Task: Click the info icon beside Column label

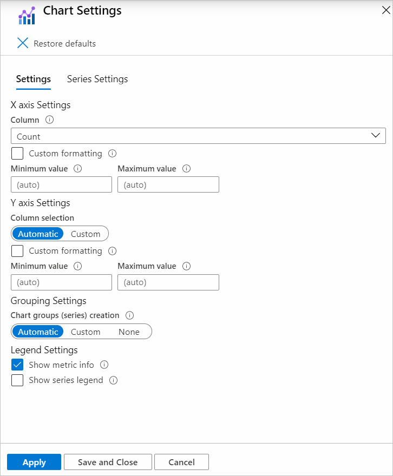Action: [x=50, y=120]
